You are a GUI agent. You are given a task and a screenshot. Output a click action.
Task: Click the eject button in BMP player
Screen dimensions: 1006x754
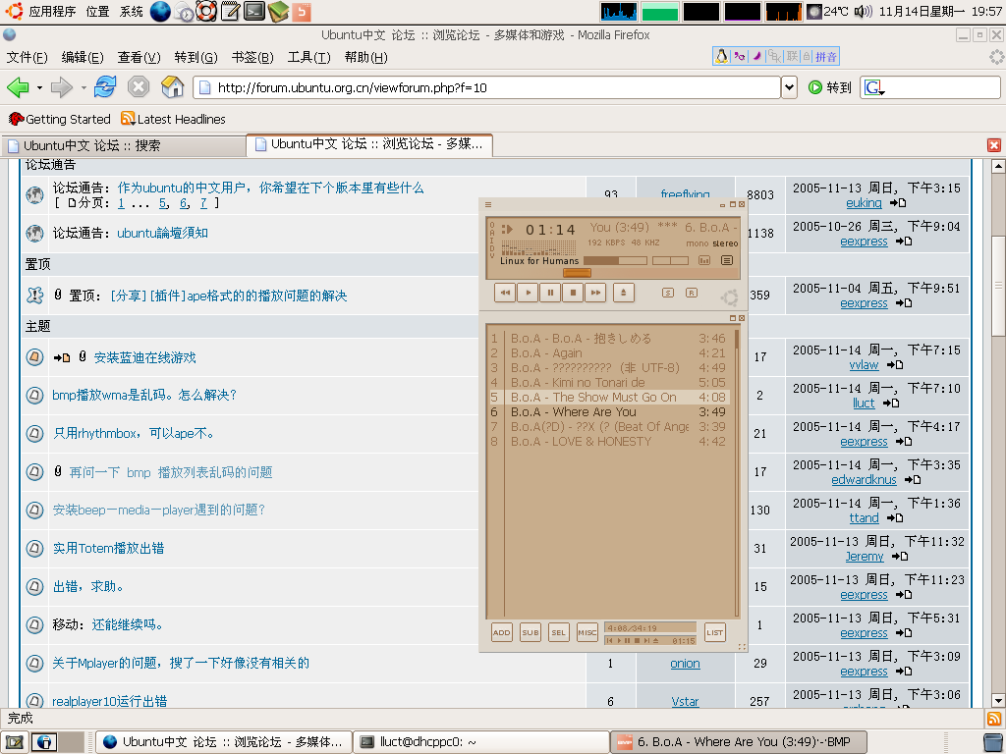point(623,293)
